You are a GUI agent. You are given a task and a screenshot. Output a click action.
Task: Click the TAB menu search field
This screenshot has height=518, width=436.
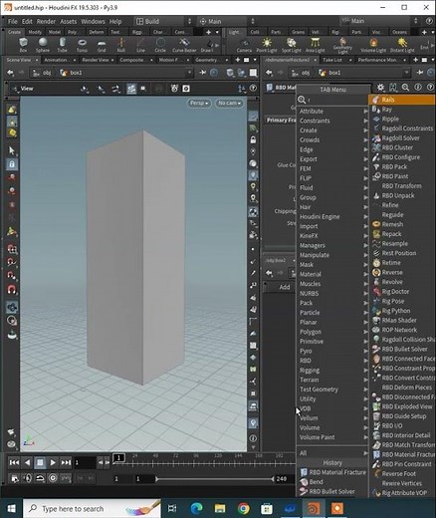click(x=333, y=100)
